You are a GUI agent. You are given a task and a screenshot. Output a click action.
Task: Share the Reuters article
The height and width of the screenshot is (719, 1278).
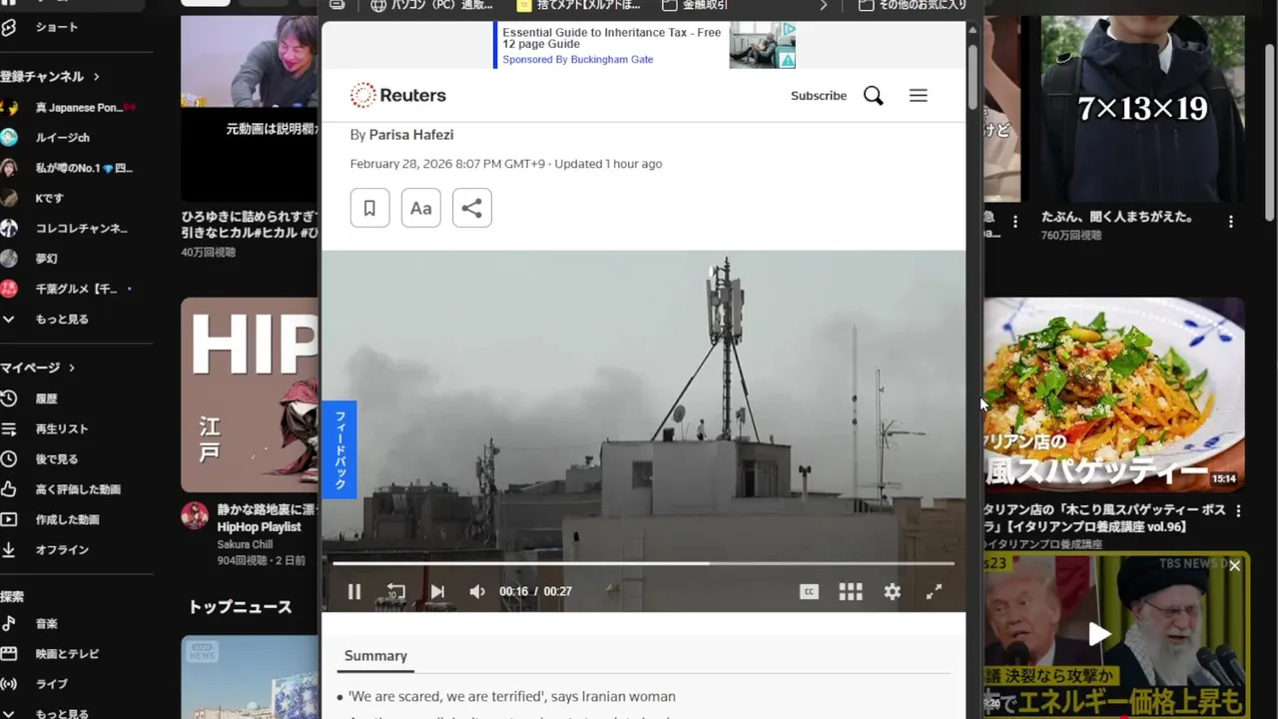tap(472, 208)
